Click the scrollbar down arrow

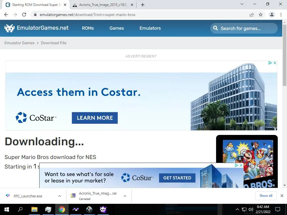[x=284, y=185]
